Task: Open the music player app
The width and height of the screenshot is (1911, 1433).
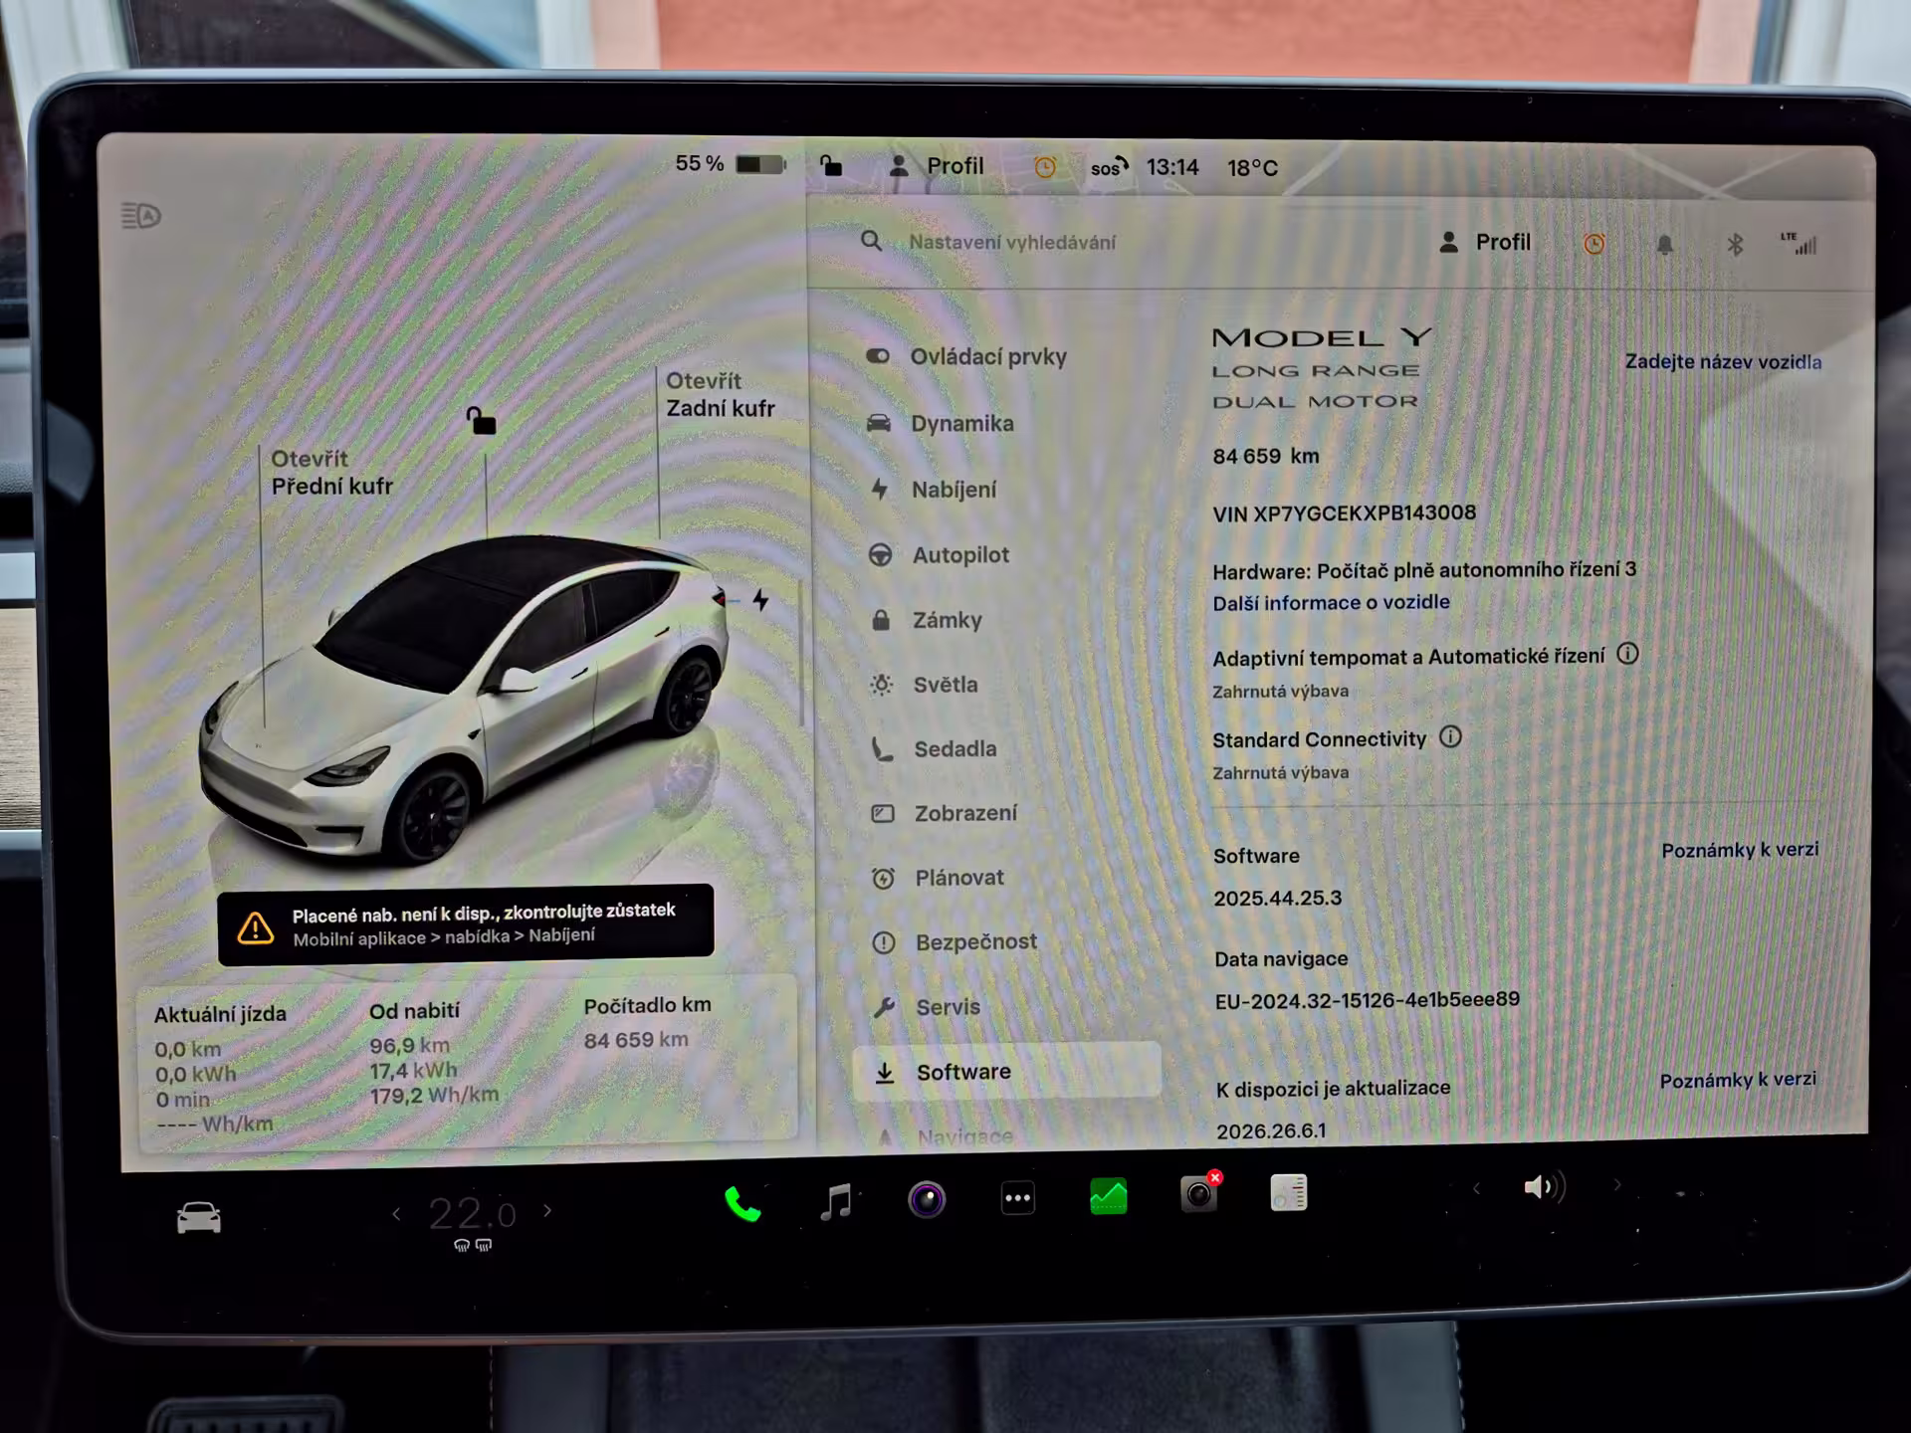Action: tap(835, 1201)
